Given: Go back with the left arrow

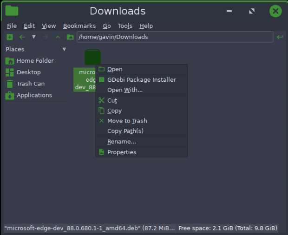Looking at the screenshot, I should 22,37.
